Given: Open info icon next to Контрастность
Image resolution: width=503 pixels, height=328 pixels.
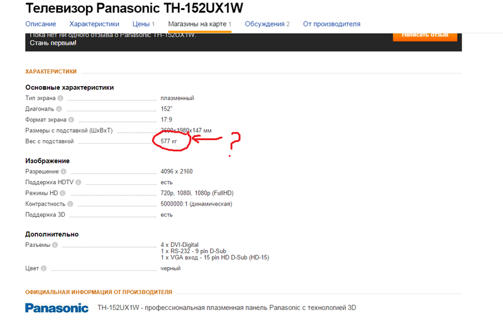Looking at the screenshot, I should tap(70, 204).
